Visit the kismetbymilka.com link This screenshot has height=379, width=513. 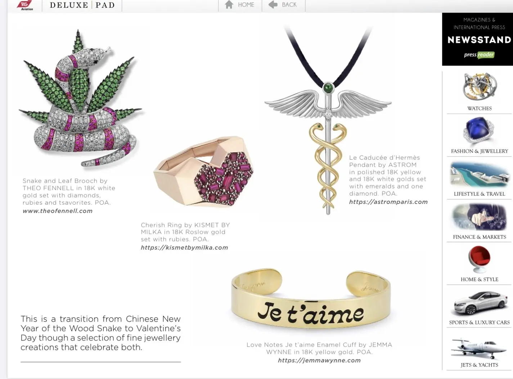click(x=184, y=248)
